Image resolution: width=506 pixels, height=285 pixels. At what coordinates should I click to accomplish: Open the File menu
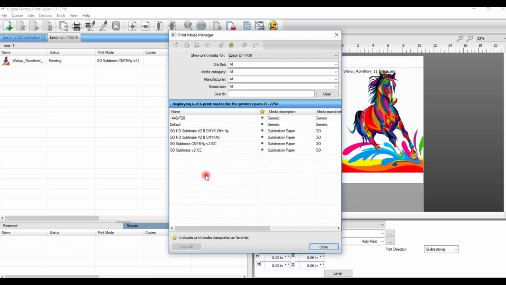point(4,15)
